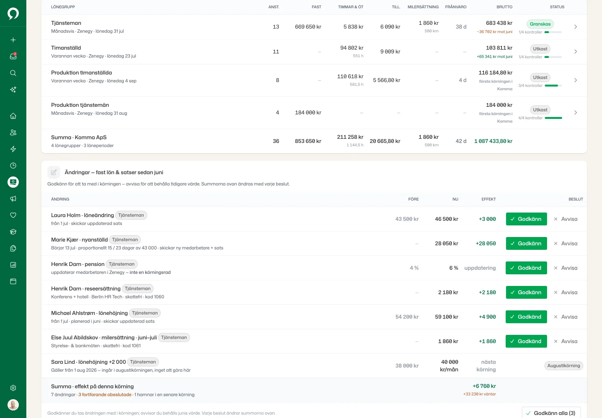Image resolution: width=602 pixels, height=418 pixels.
Task: Expand Produktion tjänstemän row chevron
Action: point(575,112)
